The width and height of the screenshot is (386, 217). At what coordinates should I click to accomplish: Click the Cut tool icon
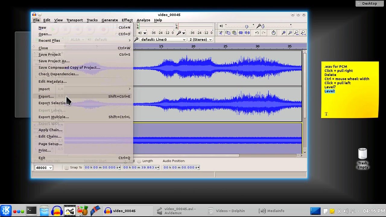point(221,33)
